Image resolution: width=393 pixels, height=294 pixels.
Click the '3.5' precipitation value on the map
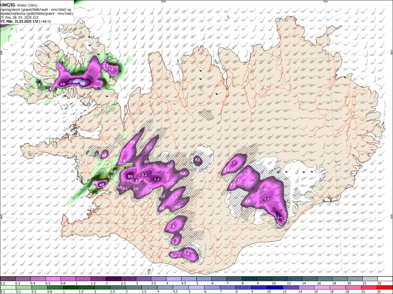(130, 176)
